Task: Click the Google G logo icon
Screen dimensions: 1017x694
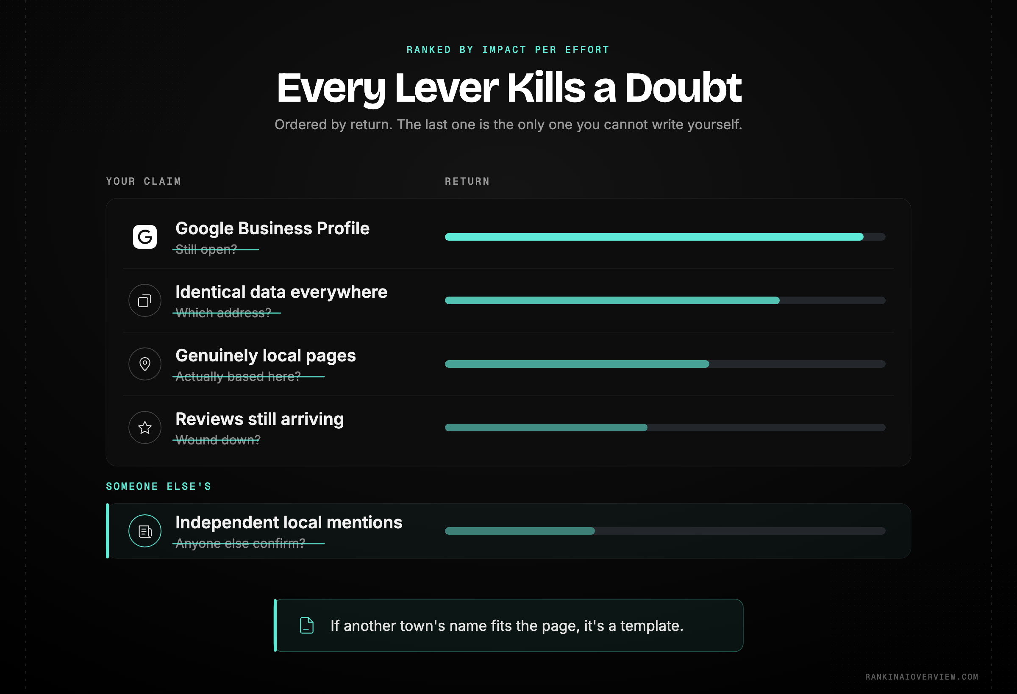Action: [145, 237]
